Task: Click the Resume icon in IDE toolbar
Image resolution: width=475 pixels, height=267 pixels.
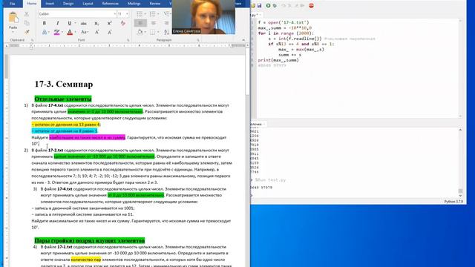Action: [x=302, y=5]
